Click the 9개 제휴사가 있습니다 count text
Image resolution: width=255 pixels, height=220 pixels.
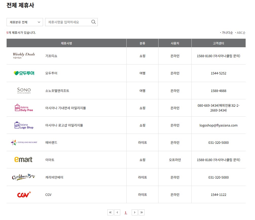coord(21,33)
